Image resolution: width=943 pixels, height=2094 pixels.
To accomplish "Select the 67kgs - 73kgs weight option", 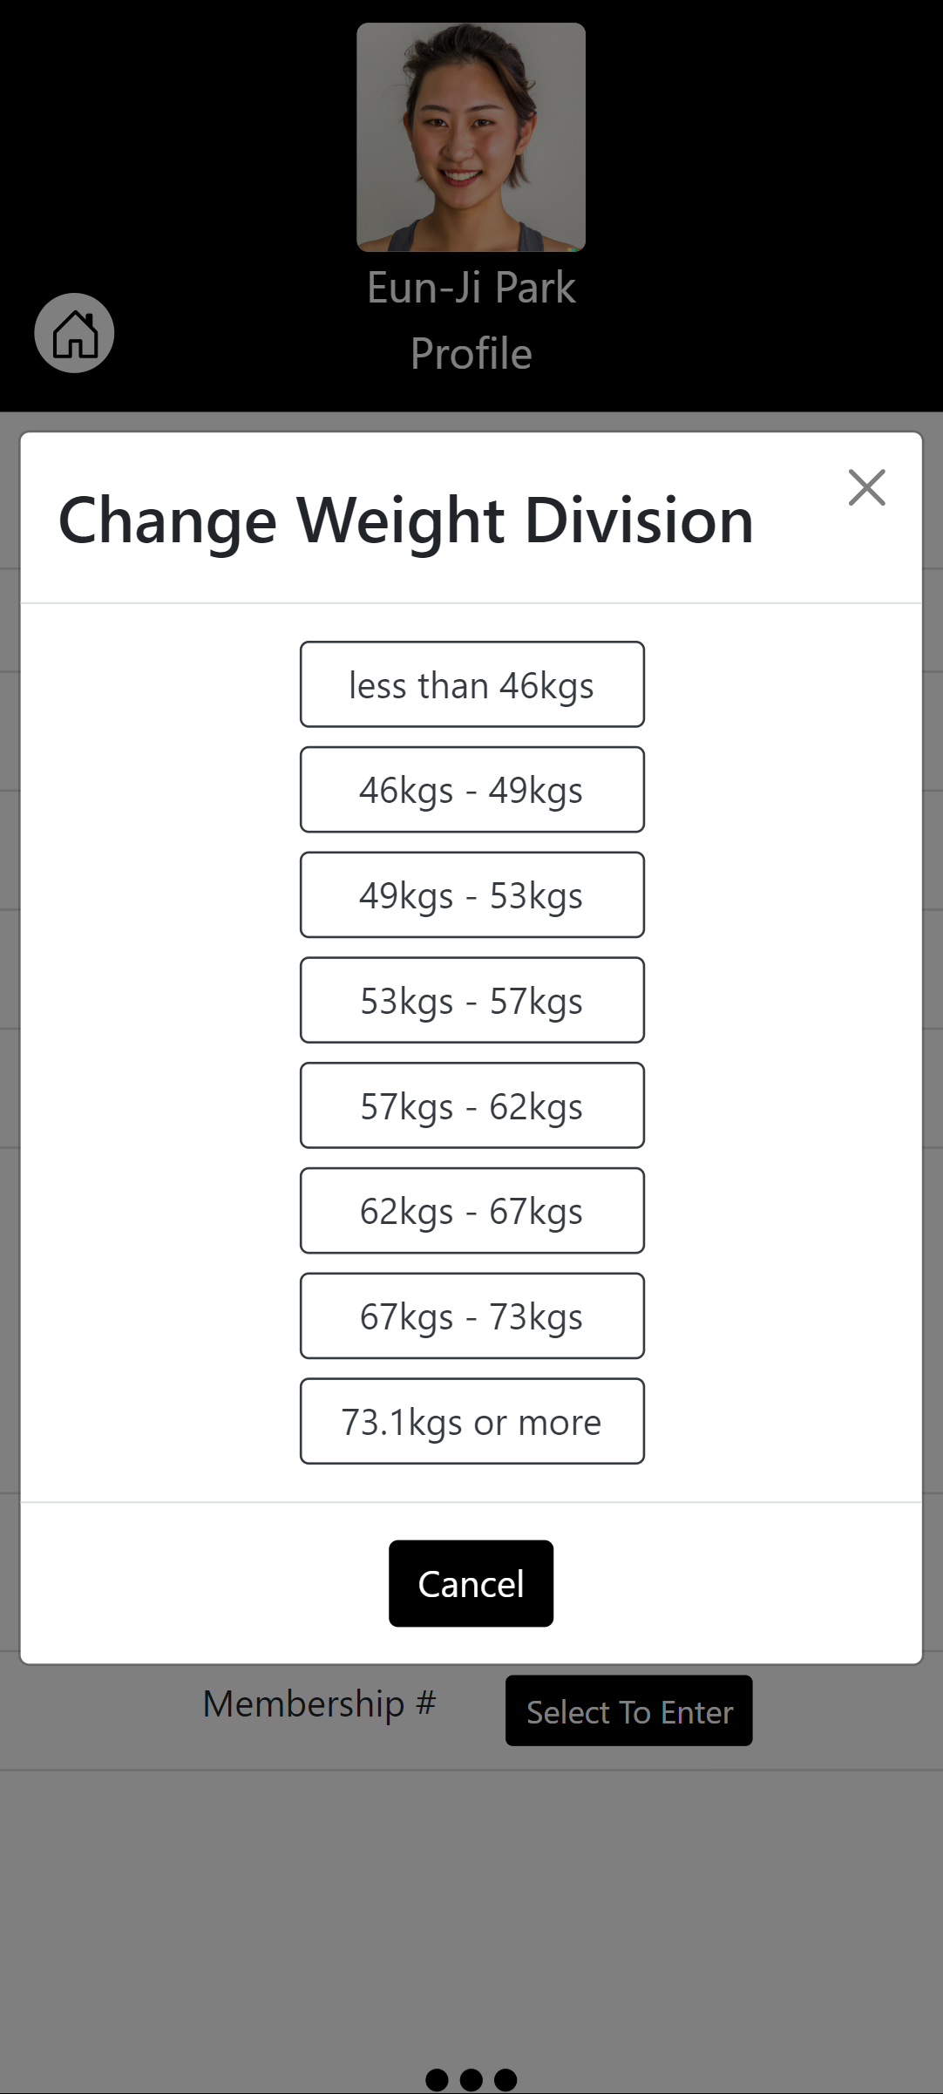I will (x=471, y=1316).
